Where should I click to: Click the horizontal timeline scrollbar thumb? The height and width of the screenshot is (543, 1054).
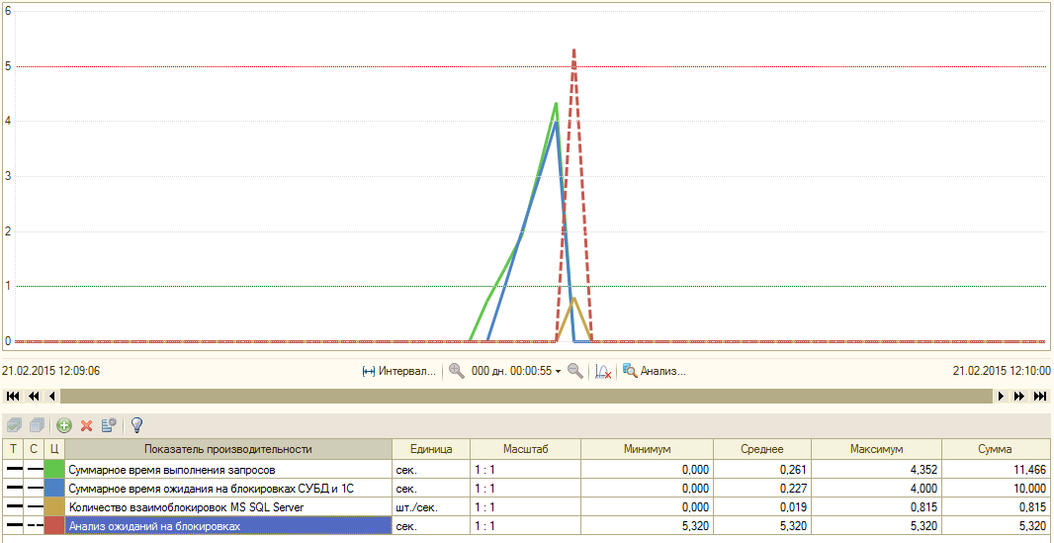tap(526, 396)
